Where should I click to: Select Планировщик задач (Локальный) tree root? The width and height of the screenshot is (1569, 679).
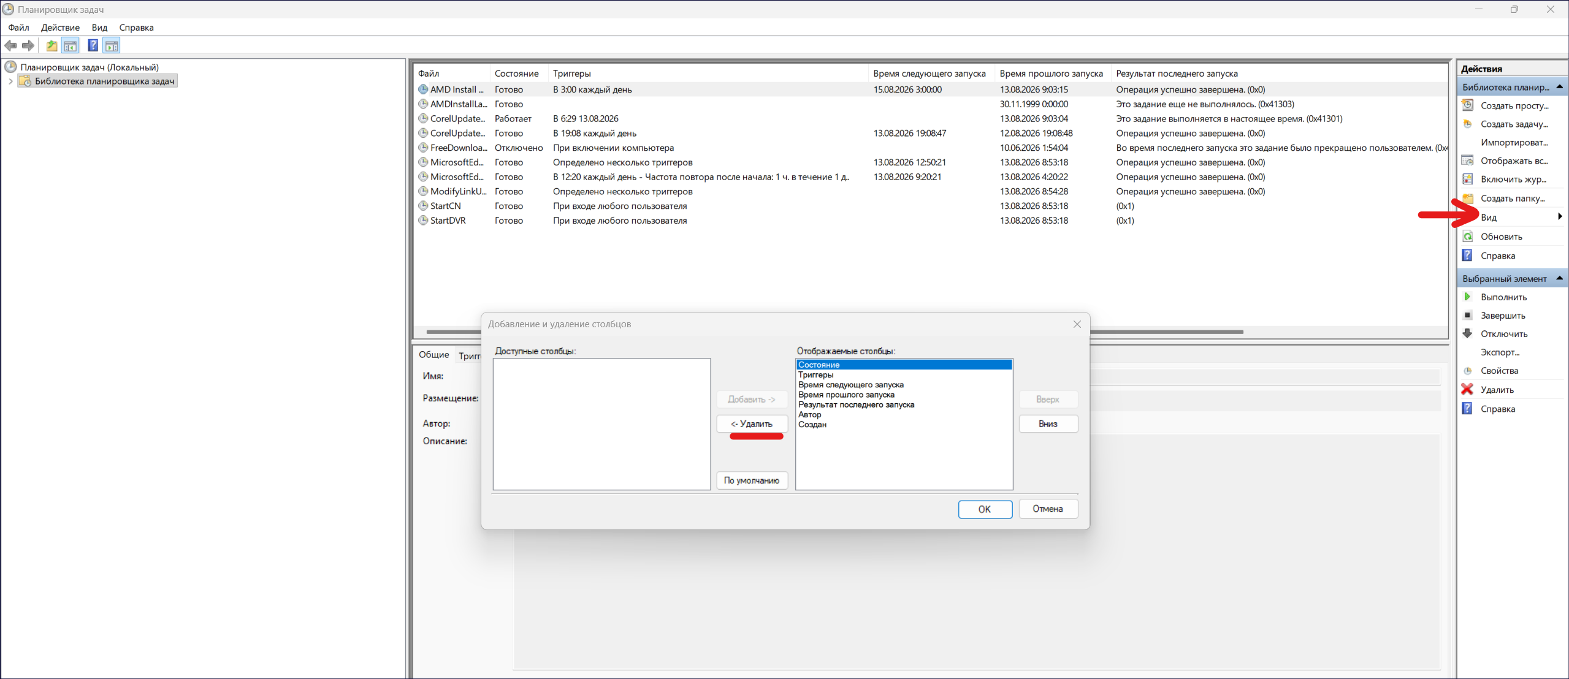tap(90, 67)
